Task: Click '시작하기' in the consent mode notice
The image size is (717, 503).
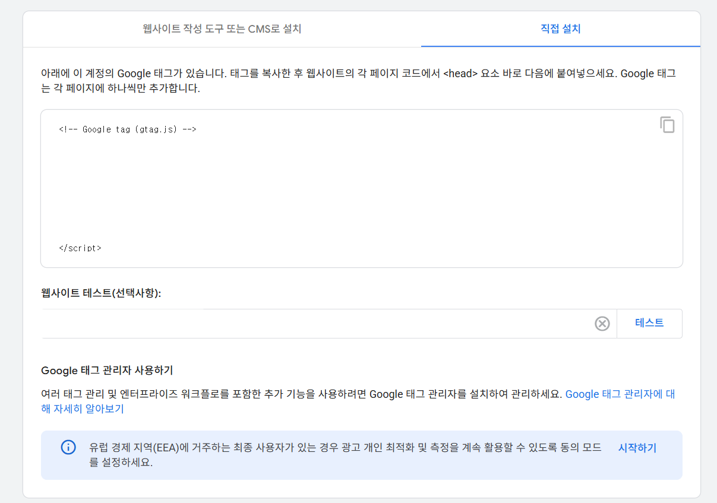Action: tap(637, 448)
